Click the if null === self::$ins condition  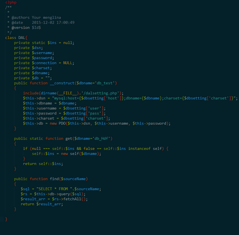96,148
